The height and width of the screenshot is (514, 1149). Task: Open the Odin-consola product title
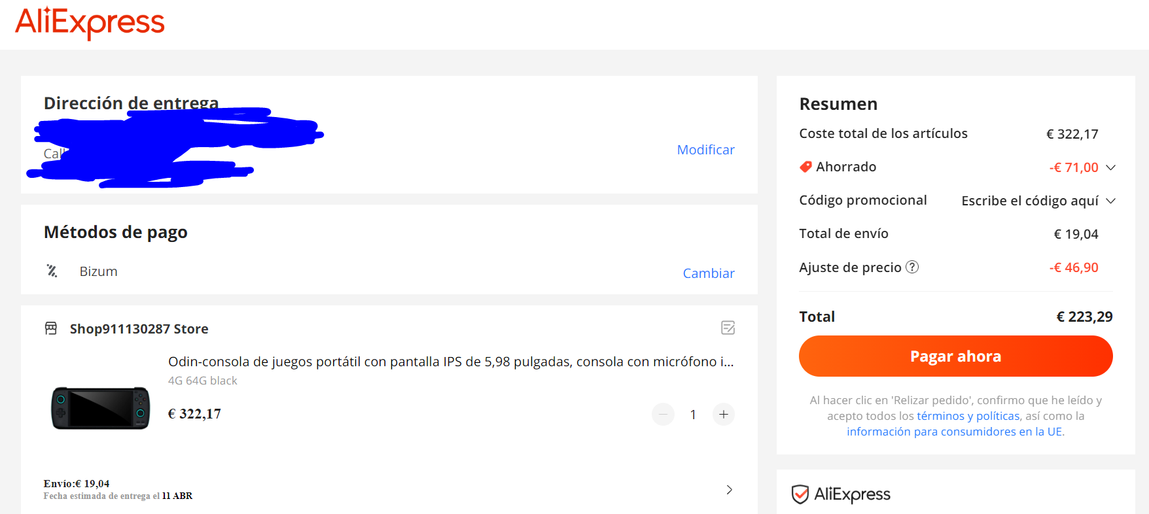(450, 362)
